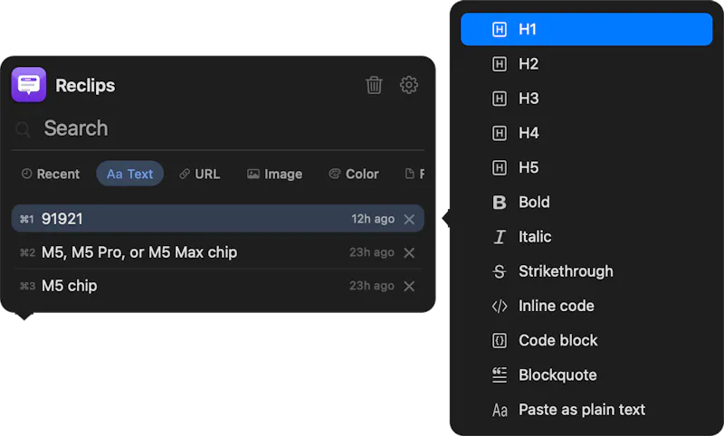Choose H2 heading format
724x436 pixels.
point(586,63)
